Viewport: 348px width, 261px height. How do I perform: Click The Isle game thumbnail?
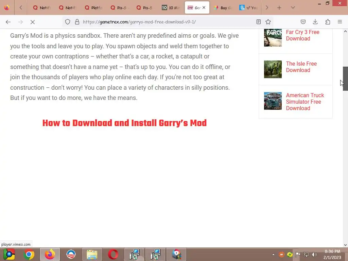pyautogui.click(x=273, y=69)
